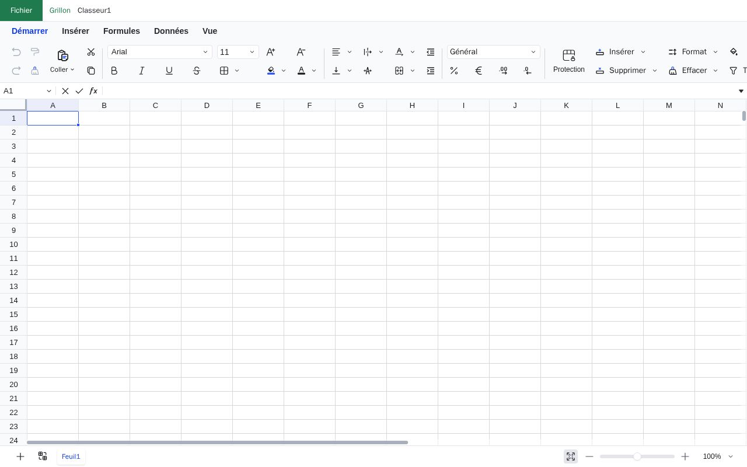Expand the fill color dropdown arrow

click(x=284, y=71)
